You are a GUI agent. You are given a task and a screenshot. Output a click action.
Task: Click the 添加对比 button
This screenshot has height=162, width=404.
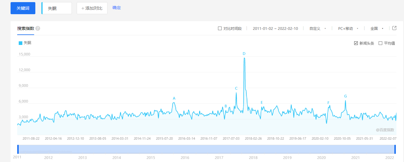pos(92,8)
